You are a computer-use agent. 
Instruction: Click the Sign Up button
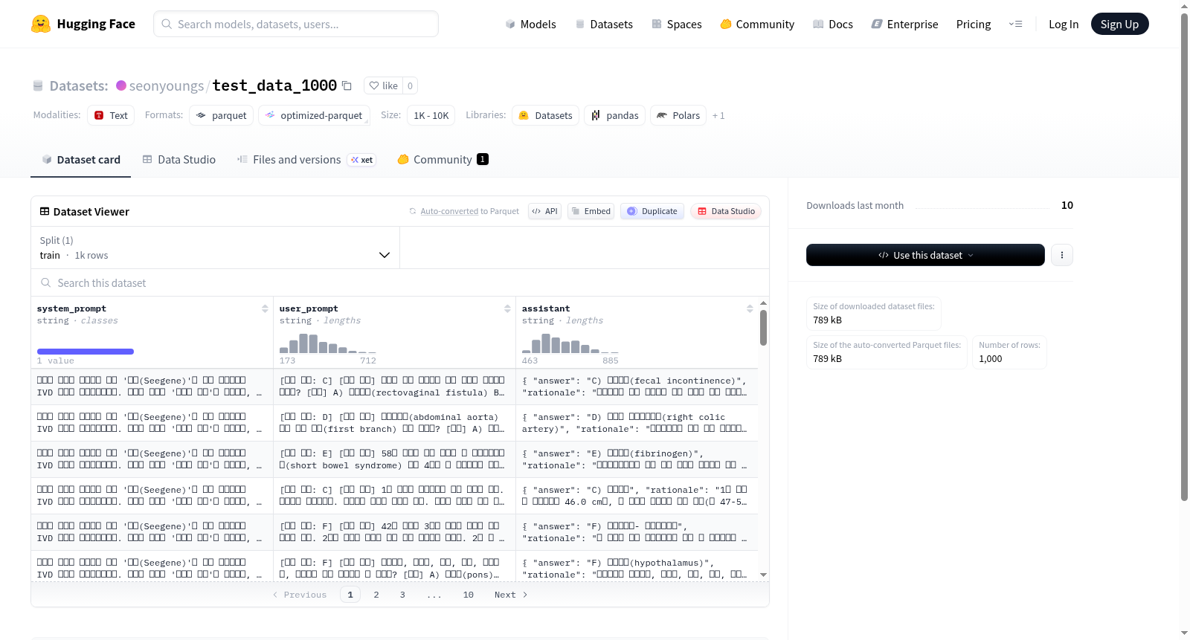[x=1119, y=24]
